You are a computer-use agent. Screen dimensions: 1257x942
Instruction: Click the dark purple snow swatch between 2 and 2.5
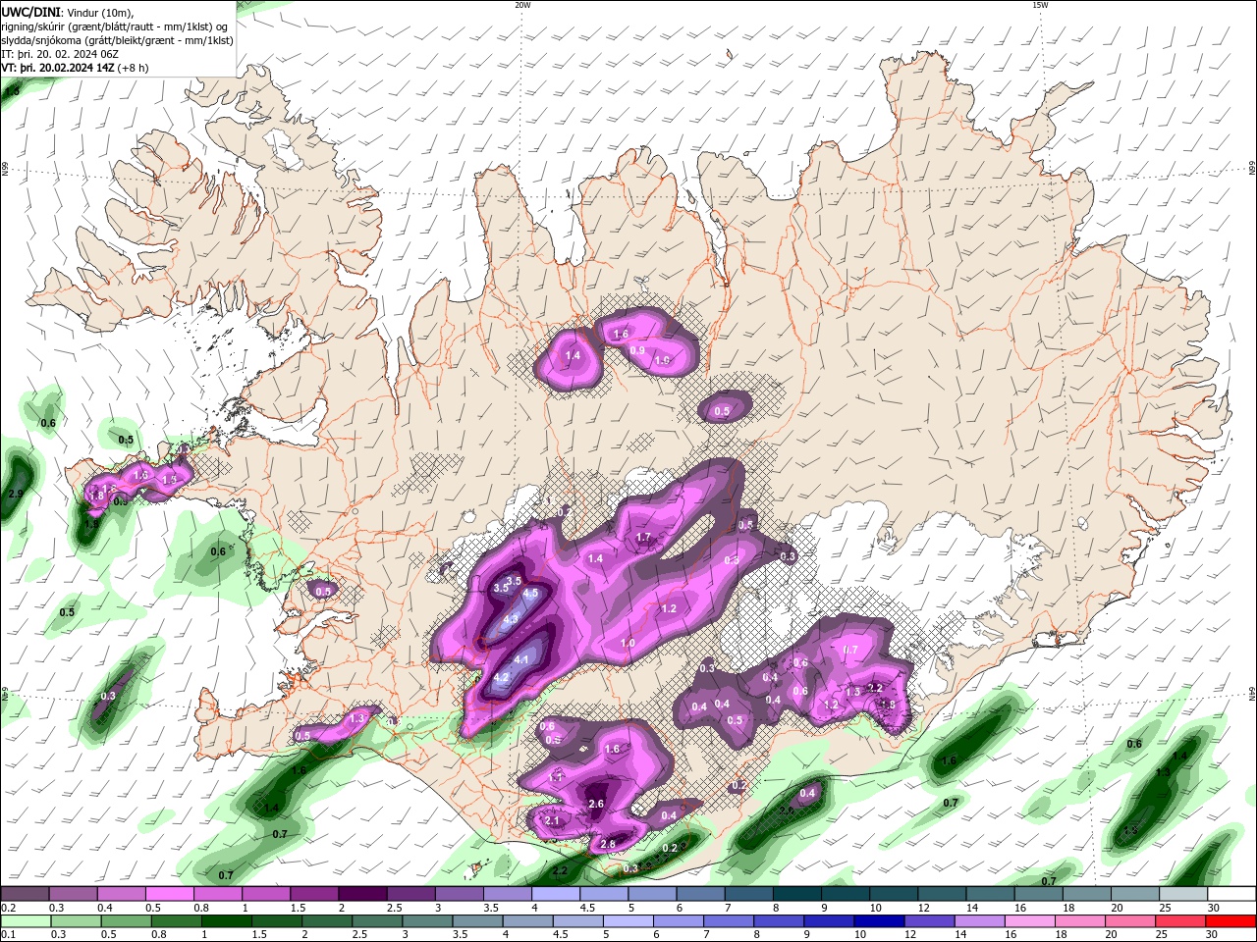point(361,894)
